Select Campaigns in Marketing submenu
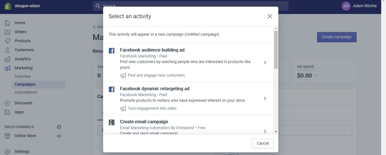The height and width of the screenshot is (155, 386). point(25,84)
